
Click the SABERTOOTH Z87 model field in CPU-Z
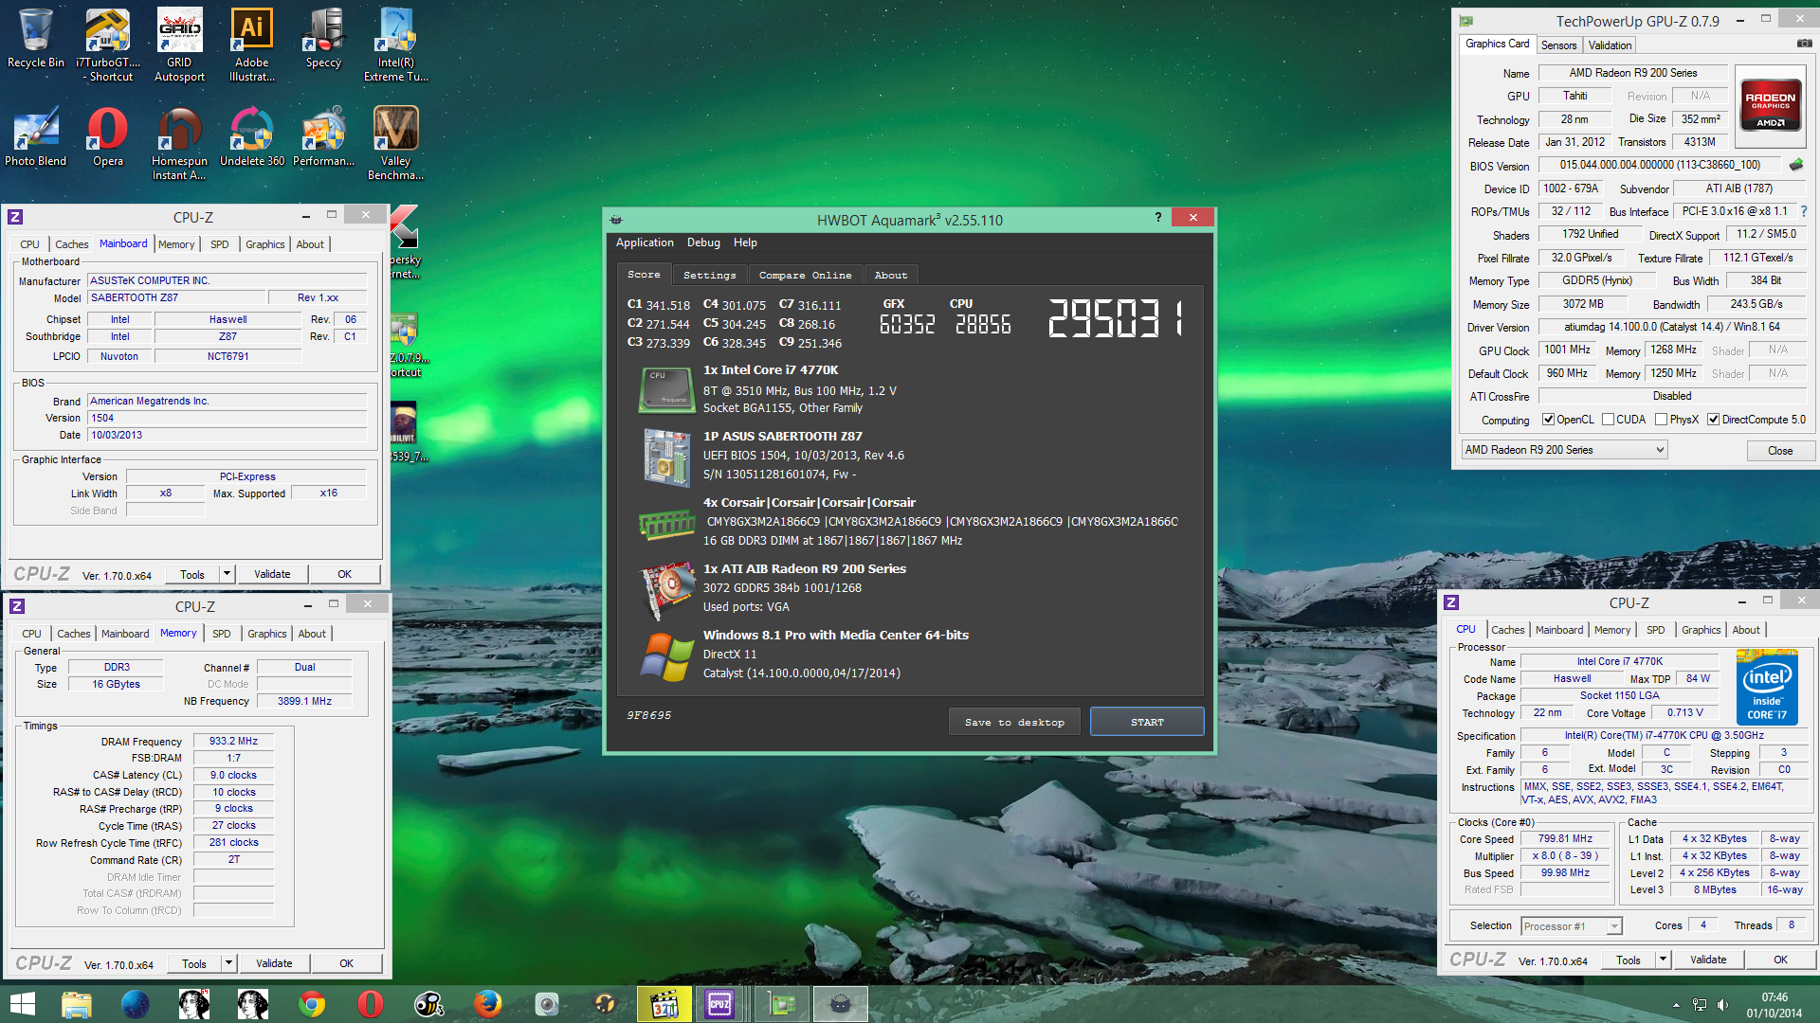pyautogui.click(x=176, y=297)
